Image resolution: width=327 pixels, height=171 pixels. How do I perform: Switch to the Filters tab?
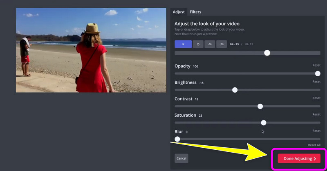tap(195, 12)
